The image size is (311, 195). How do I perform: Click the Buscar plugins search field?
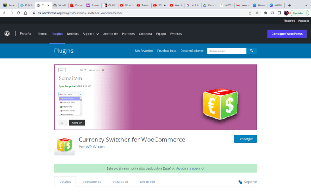(x=226, y=51)
